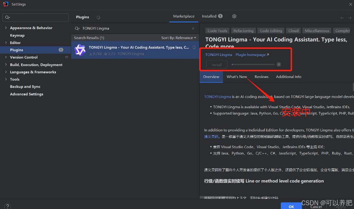Click the Plugins update count badge
This screenshot has height=209, width=354.
coord(61,50)
